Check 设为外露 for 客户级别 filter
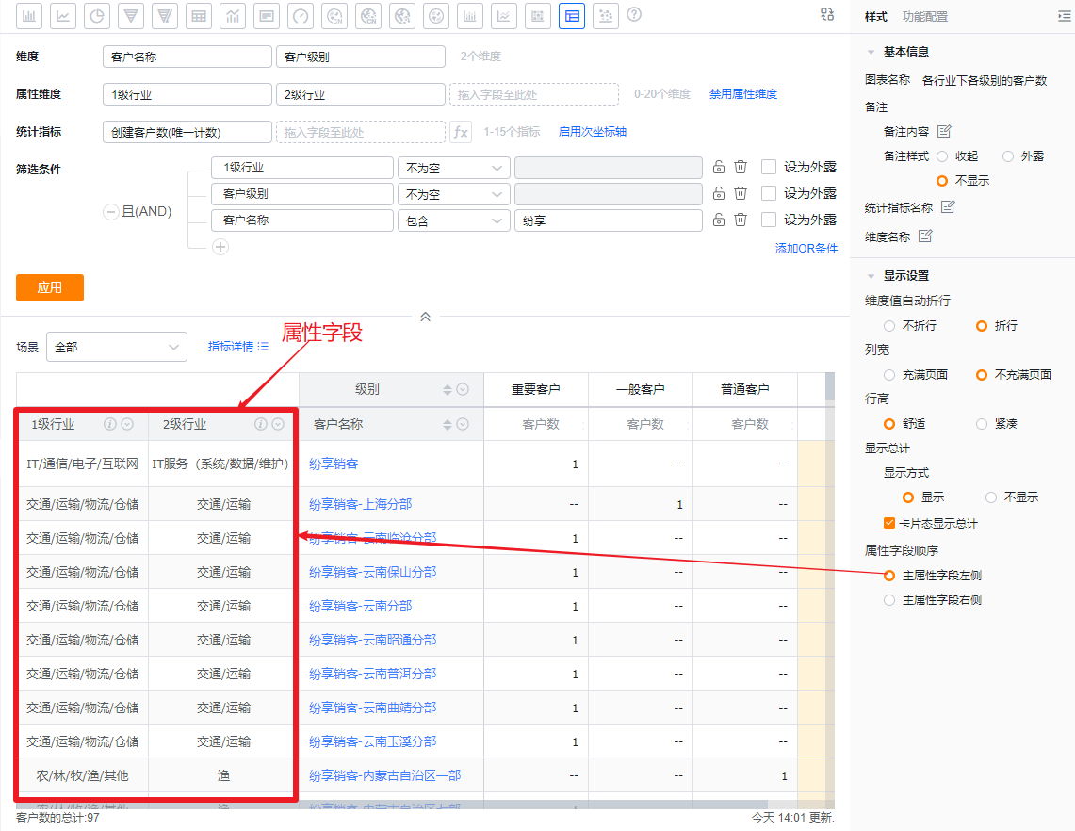The width and height of the screenshot is (1075, 831). [x=769, y=193]
